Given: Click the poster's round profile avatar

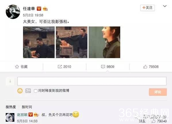Looking at the screenshot, I should 13,12.
